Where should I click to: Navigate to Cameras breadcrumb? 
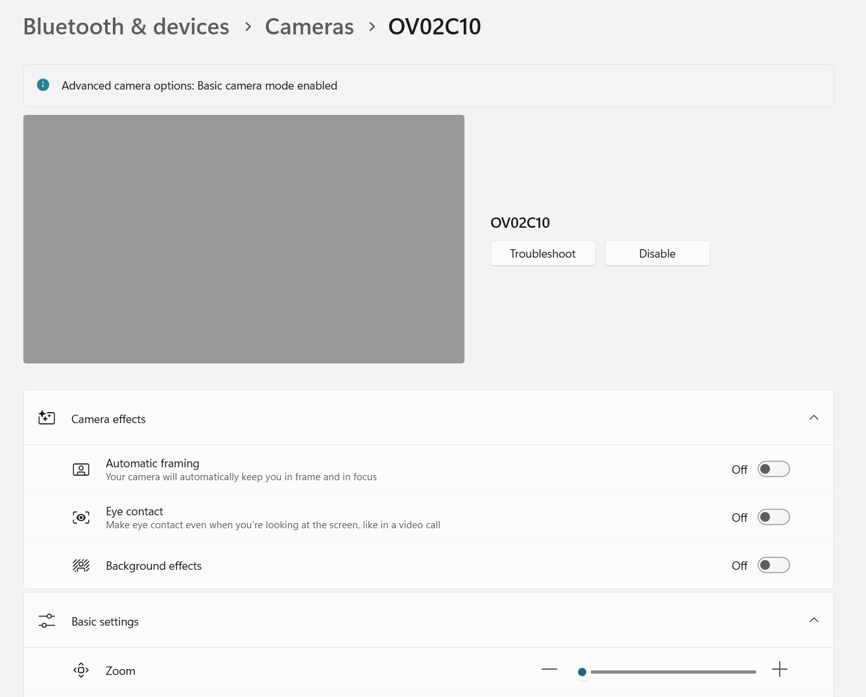point(309,27)
